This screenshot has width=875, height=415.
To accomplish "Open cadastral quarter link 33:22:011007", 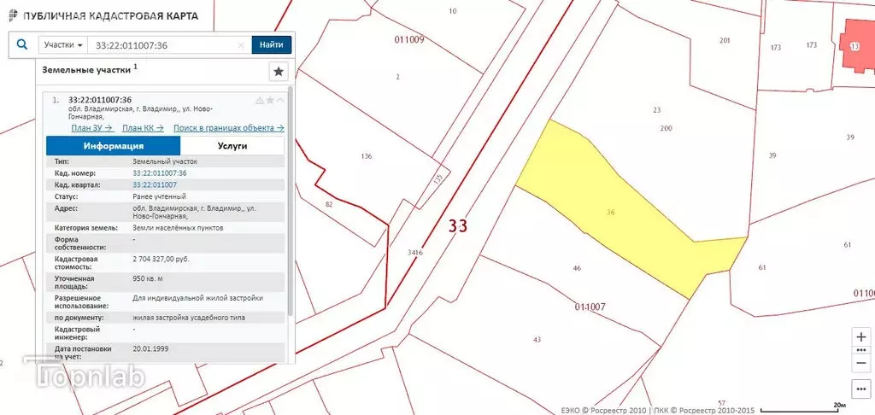I will (x=155, y=184).
